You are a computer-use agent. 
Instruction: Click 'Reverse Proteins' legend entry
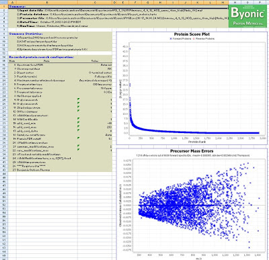[204, 39]
